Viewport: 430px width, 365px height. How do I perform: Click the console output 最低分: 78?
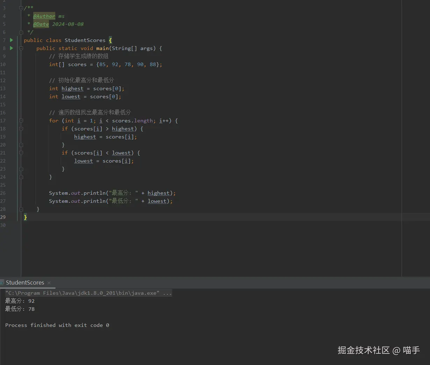(20, 309)
